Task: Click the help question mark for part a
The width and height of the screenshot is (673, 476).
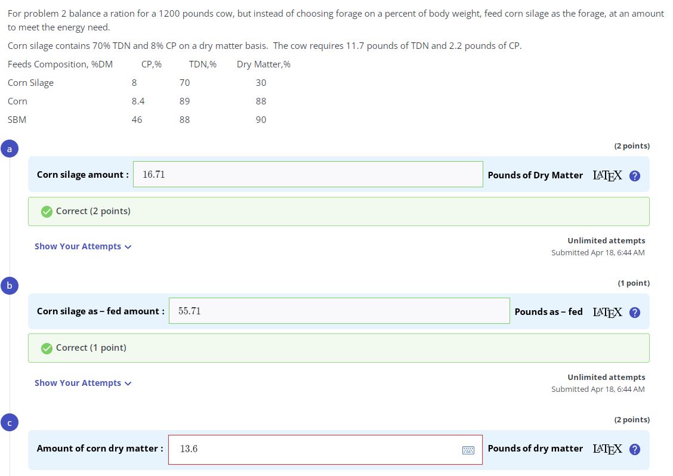Action: pos(634,175)
